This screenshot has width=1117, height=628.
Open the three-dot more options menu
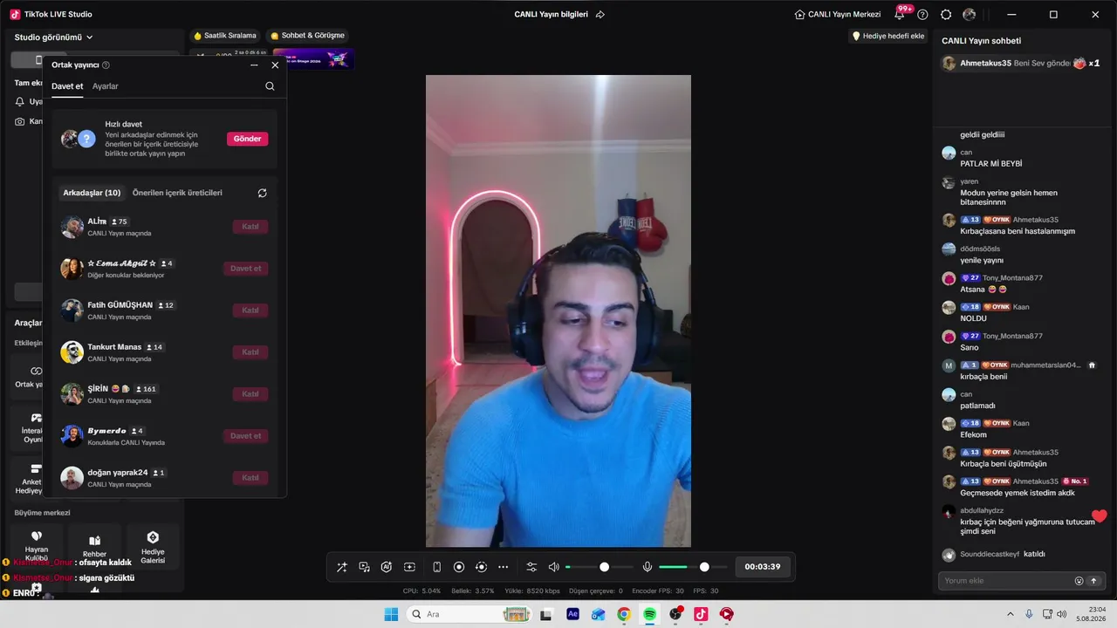coord(503,567)
